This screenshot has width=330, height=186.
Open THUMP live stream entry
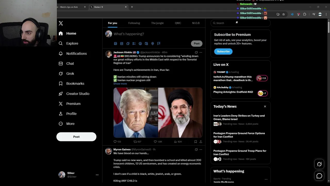(x=241, y=76)
